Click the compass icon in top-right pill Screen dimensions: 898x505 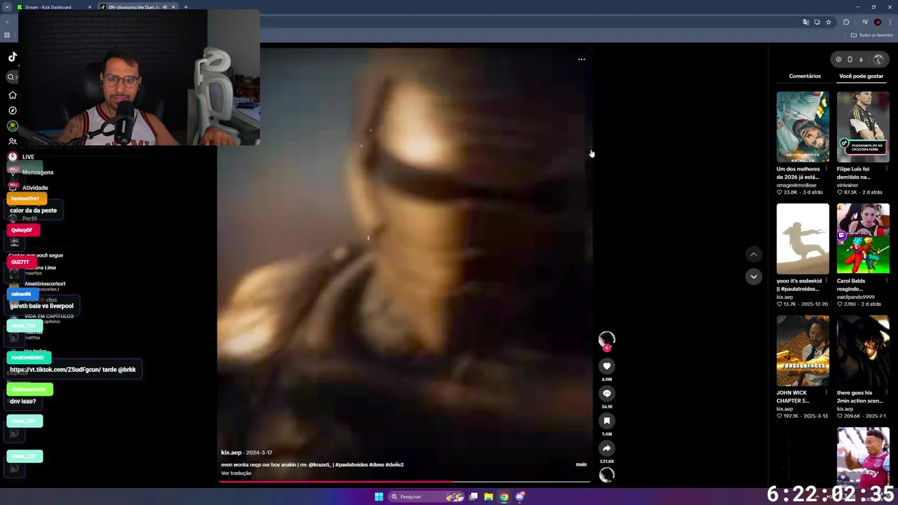[x=838, y=60]
